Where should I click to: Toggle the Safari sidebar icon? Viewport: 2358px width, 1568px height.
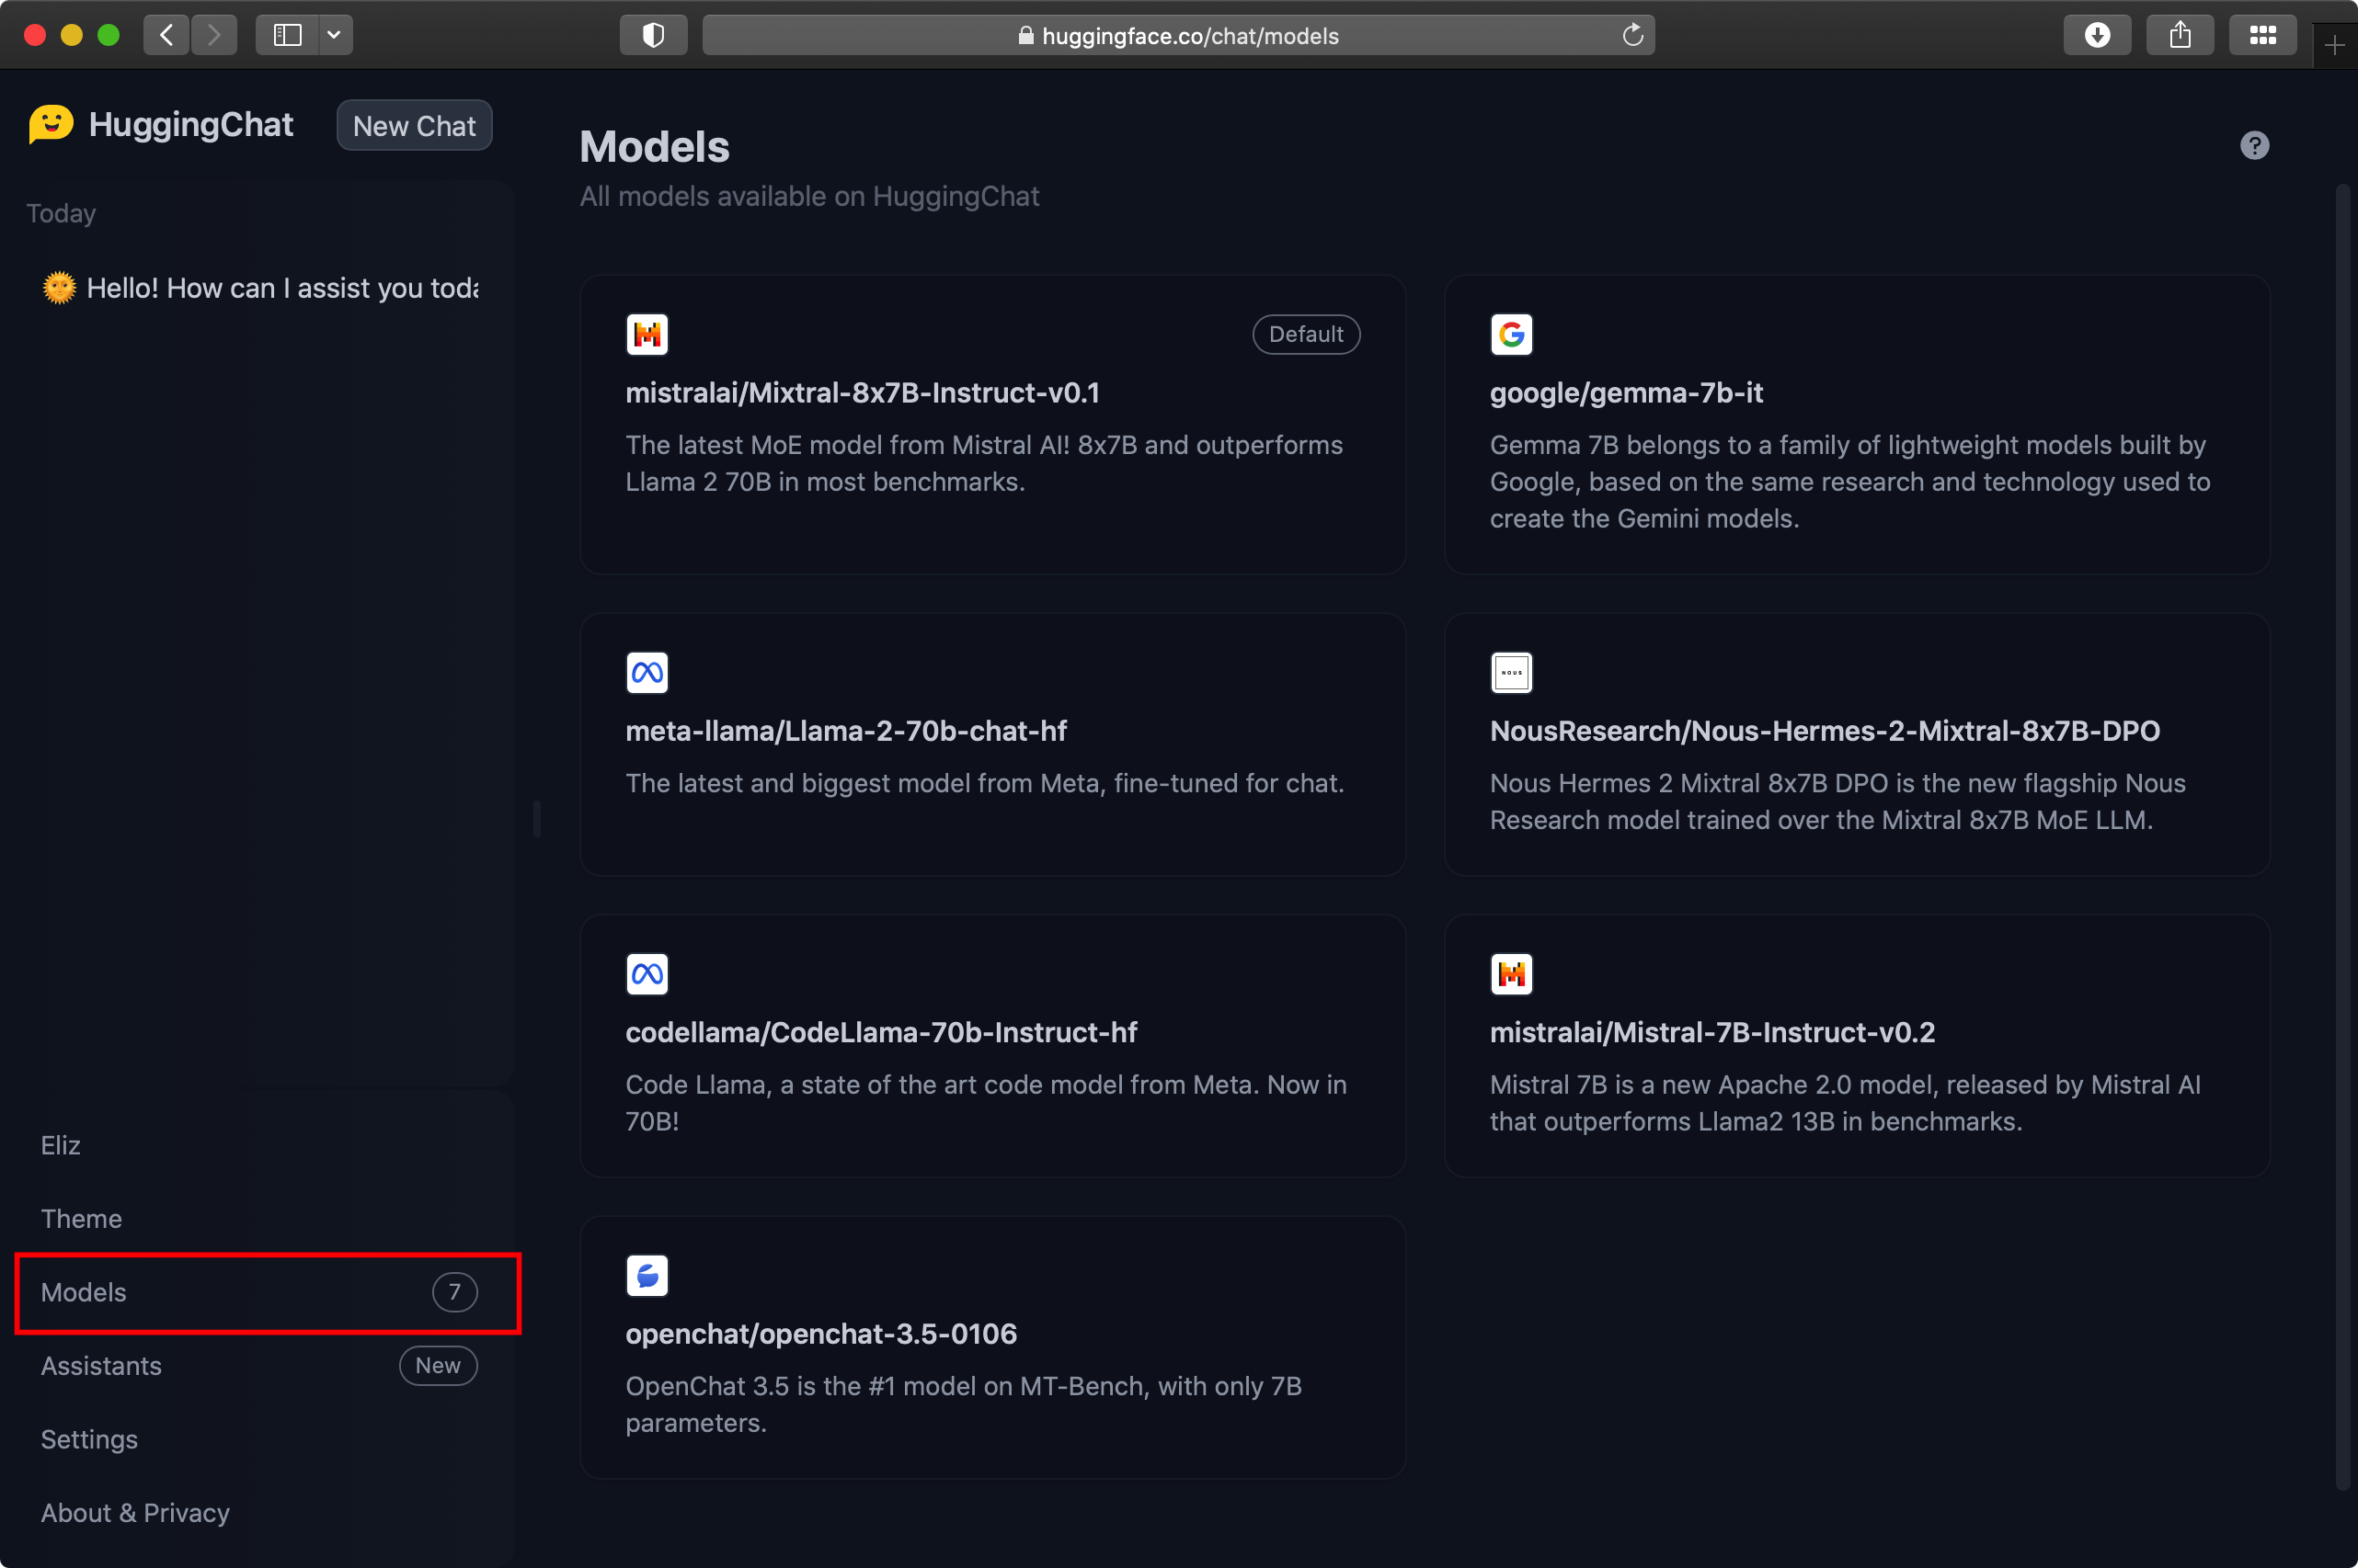[288, 35]
